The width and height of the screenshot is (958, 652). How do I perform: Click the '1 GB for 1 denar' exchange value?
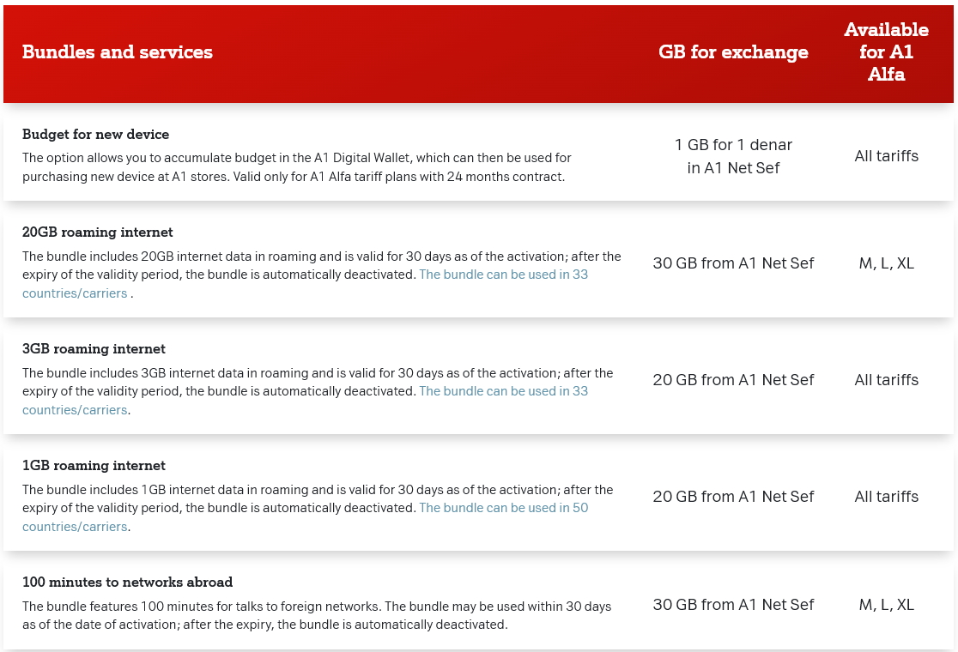point(733,156)
